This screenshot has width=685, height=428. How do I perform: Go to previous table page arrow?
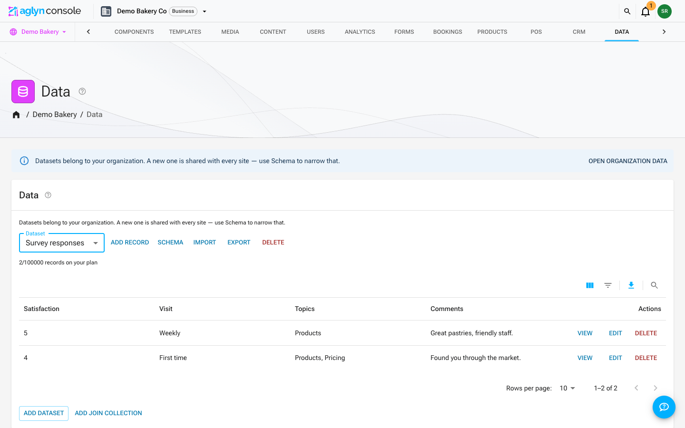pos(636,388)
